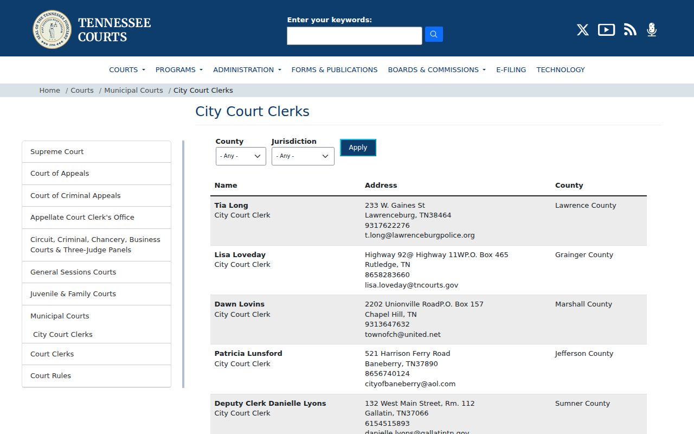Viewport: 694px width, 434px height.
Task: Open the X (Twitter) social icon
Action: 583,30
